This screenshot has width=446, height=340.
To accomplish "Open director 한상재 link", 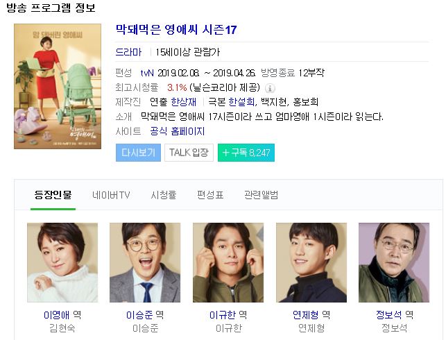I will (183, 102).
